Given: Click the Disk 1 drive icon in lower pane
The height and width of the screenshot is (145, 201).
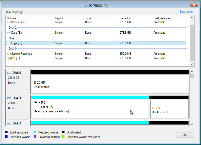Looking at the screenshot, I should 10,98.
